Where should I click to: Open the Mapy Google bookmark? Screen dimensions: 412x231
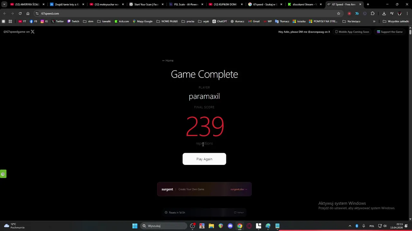pos(142,21)
